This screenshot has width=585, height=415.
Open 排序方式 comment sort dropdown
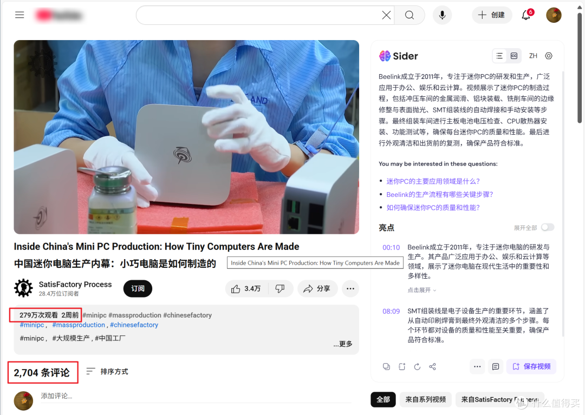(x=107, y=371)
